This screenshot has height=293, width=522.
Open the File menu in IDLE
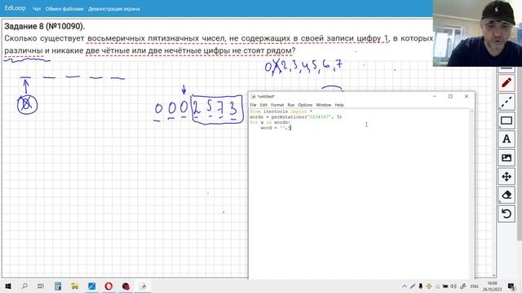[253, 105]
